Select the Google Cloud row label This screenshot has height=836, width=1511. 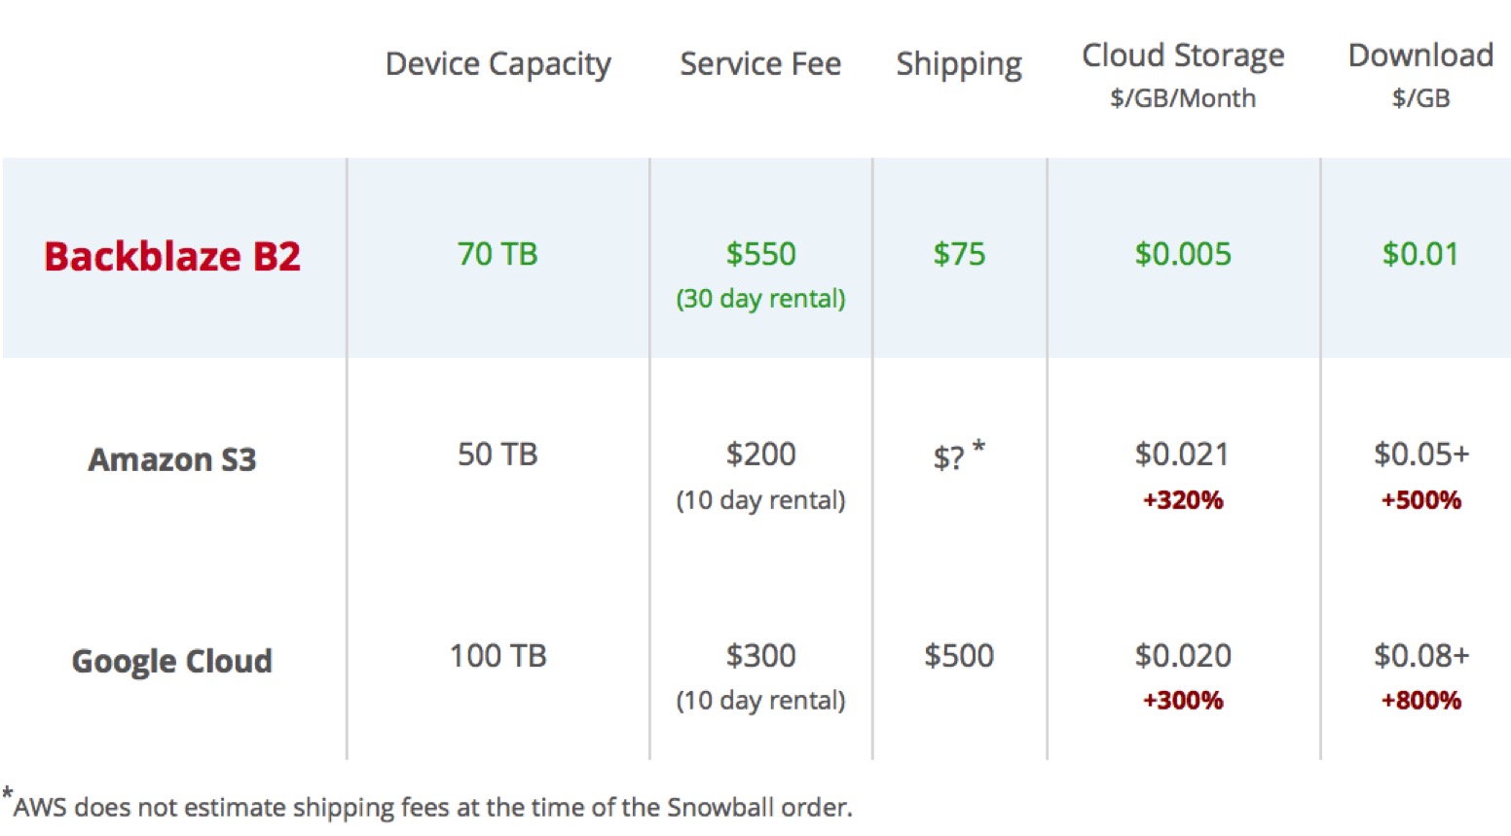pyautogui.click(x=172, y=661)
